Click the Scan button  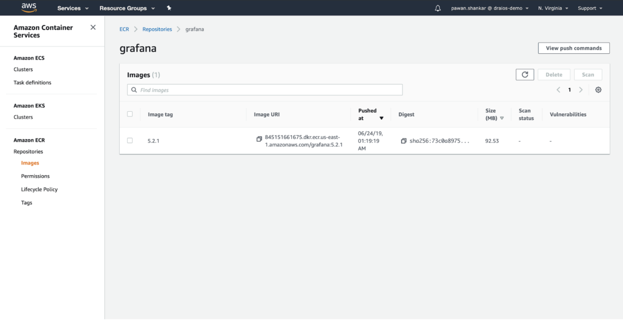[588, 75]
